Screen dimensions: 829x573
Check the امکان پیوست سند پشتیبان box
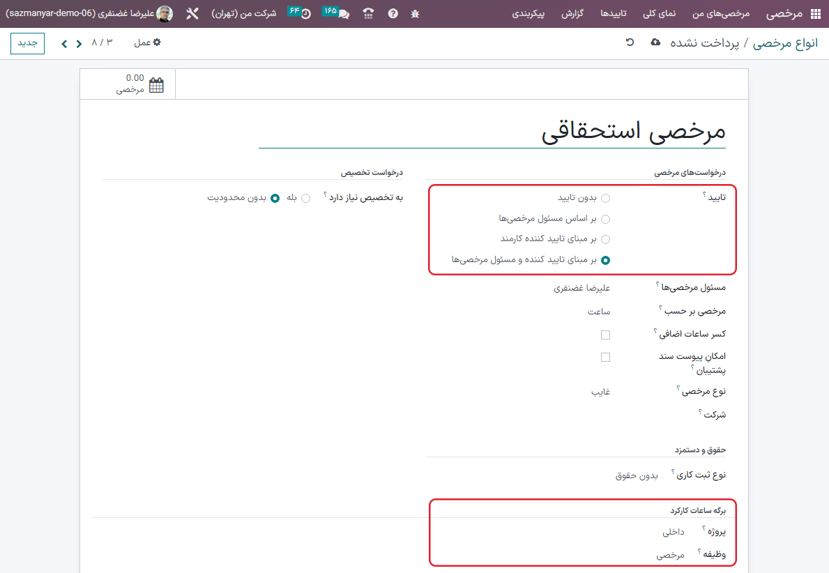coord(605,356)
